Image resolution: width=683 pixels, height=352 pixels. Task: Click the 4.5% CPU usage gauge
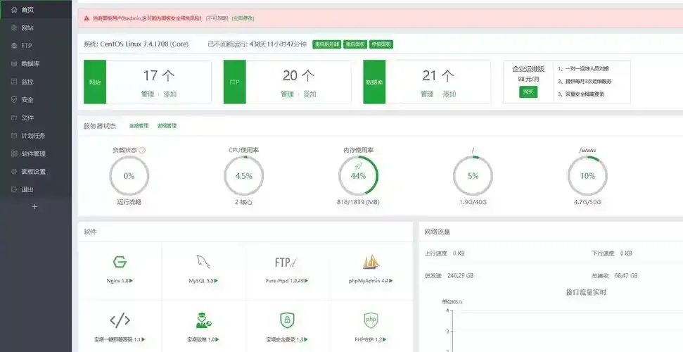[244, 176]
